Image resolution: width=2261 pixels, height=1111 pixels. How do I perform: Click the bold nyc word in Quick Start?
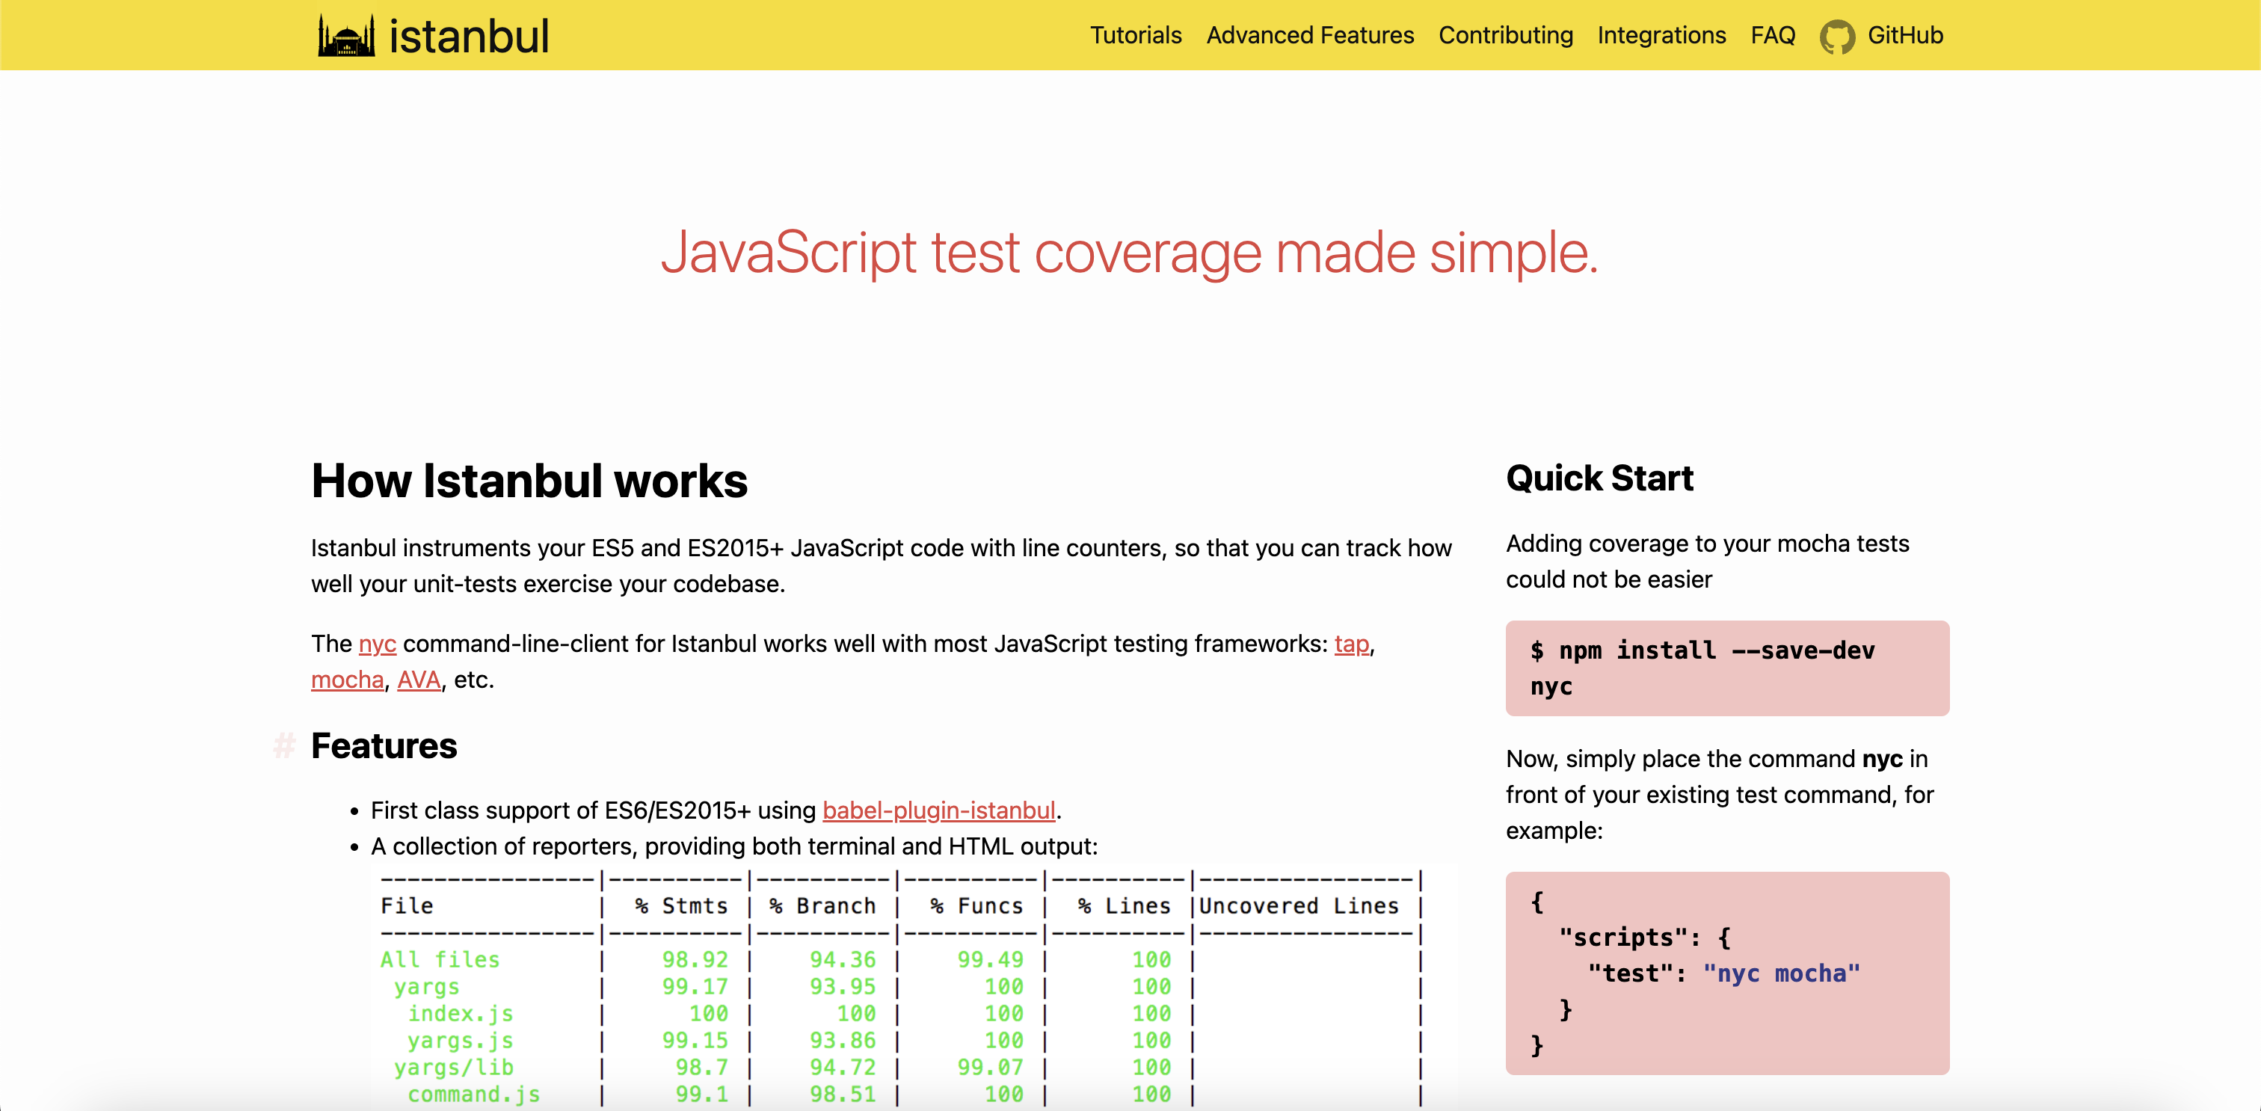point(1882,759)
